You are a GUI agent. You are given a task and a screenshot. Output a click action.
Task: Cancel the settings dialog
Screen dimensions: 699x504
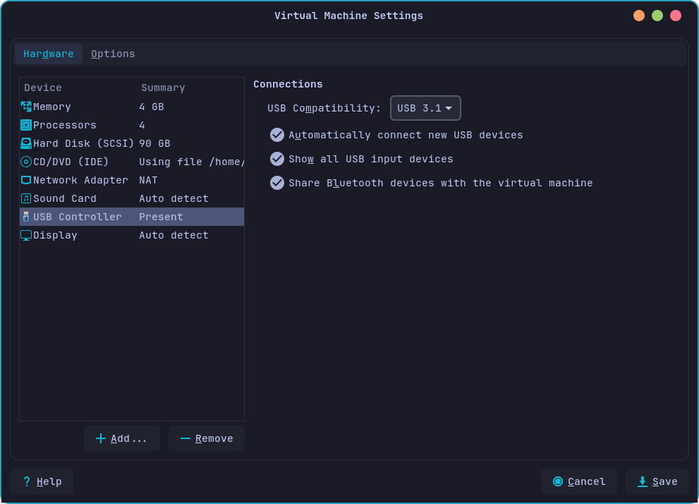[578, 481]
